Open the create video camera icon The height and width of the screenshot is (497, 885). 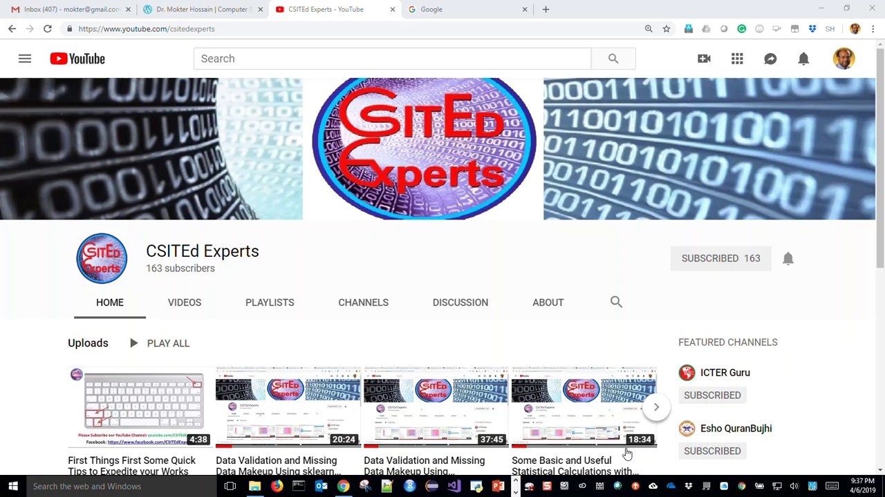click(x=704, y=59)
